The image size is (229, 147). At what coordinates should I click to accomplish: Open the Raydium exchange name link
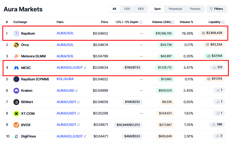[x=28, y=34]
